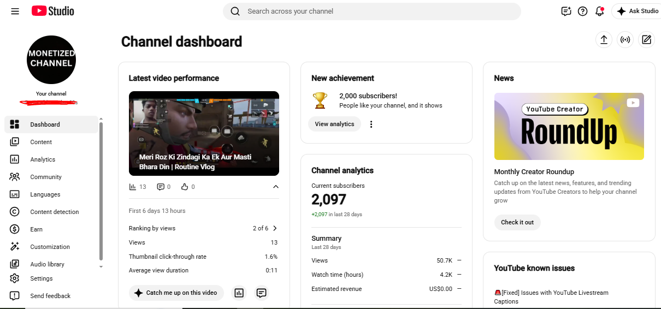Viewport: 661px width, 309px height.
Task: Click the likes thumbs-up icon showing 0
Action: coord(185,187)
